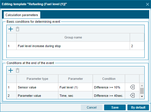Reset settings with By default button
151x112 pixels.
pos(138,107)
